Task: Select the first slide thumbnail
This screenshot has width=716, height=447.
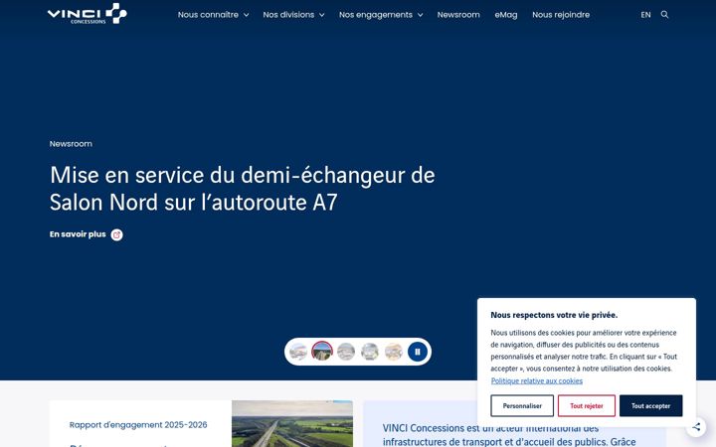Action: [298, 352]
